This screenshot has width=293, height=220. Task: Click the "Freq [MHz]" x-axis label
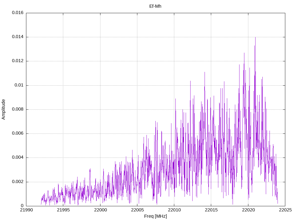pos(155,216)
